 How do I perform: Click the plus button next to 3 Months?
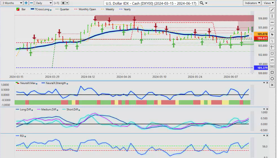[x=26, y=3]
